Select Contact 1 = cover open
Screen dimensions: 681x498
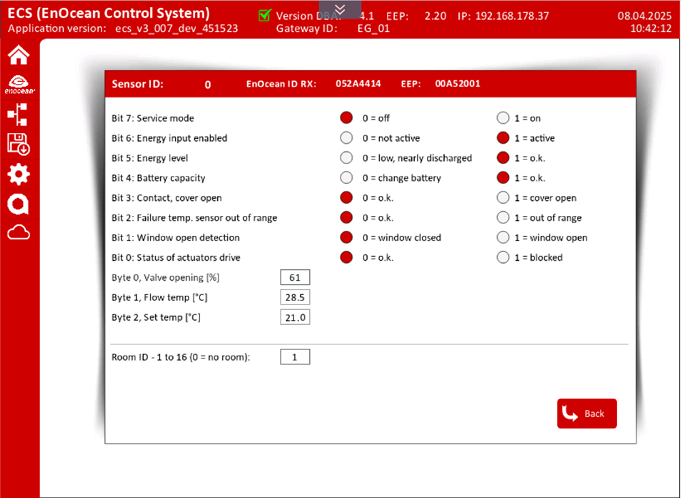(x=503, y=198)
